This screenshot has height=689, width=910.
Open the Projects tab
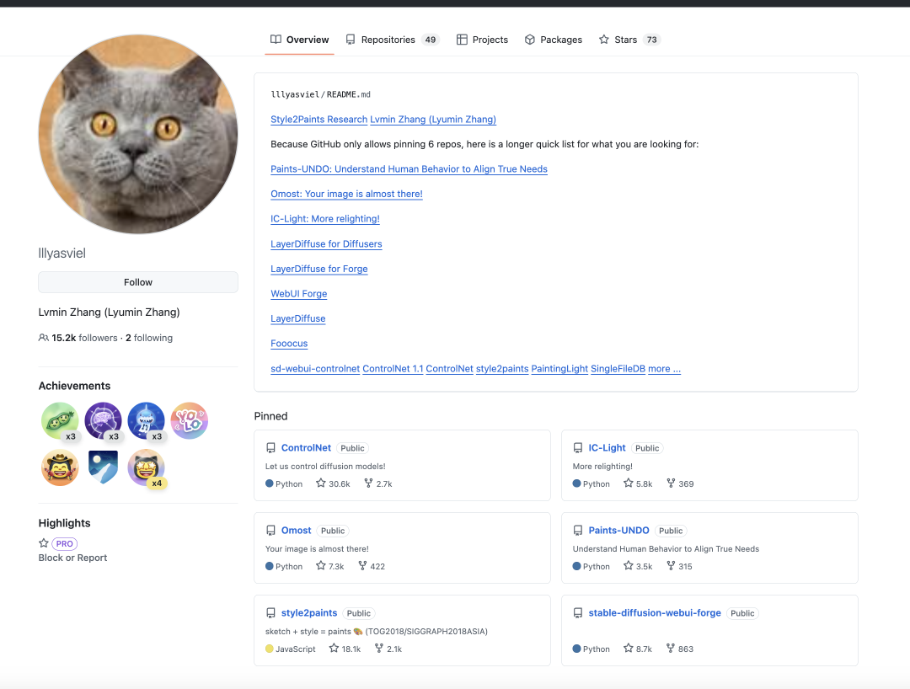482,40
